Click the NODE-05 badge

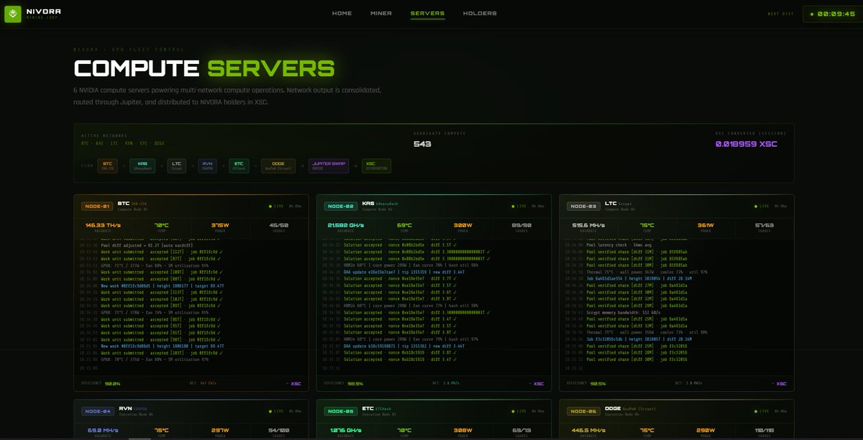(339, 411)
